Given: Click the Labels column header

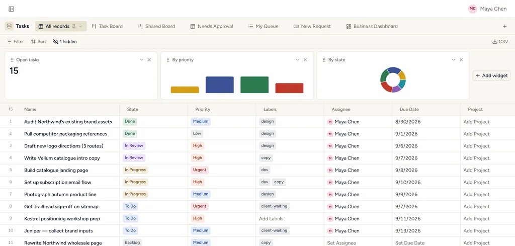Looking at the screenshot, I should pyautogui.click(x=270, y=109).
